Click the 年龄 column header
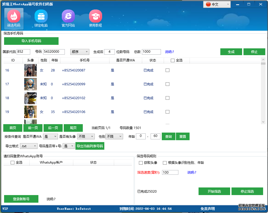Screen dimensions: 268x213 (x=55, y=60)
